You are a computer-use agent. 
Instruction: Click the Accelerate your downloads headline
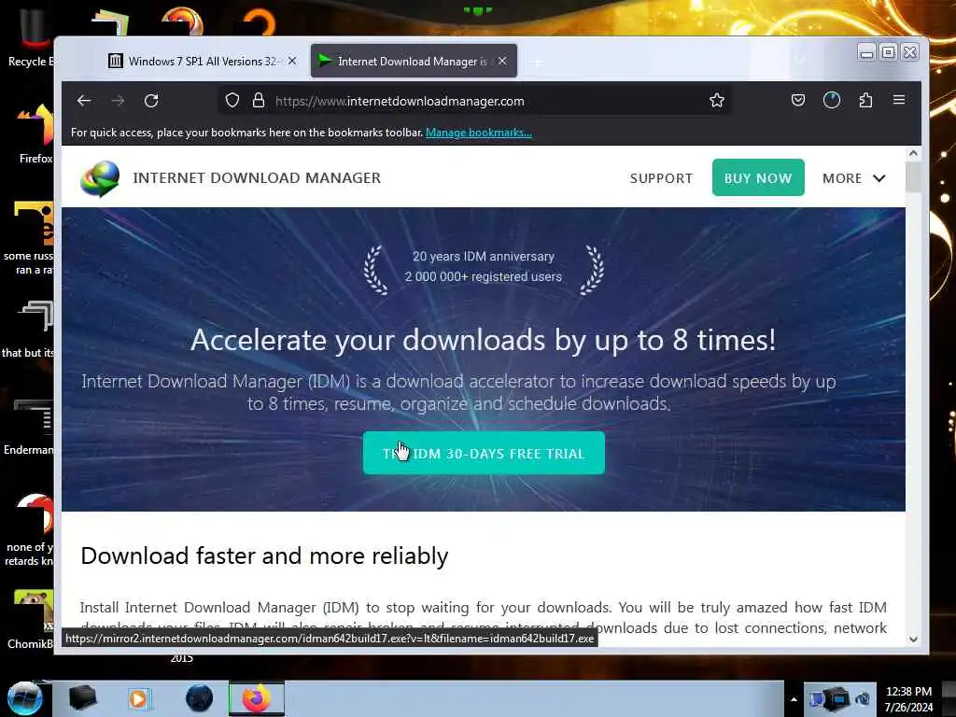click(x=484, y=340)
